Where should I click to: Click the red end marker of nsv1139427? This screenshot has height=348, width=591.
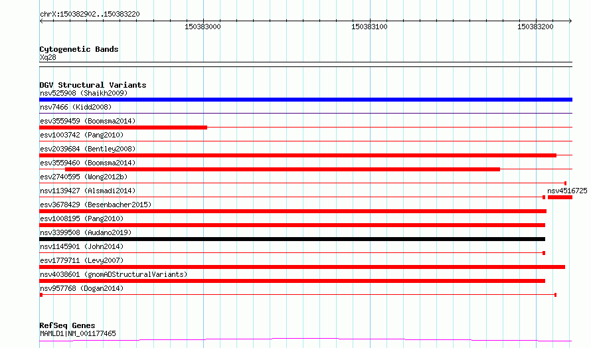pyautogui.click(x=544, y=197)
